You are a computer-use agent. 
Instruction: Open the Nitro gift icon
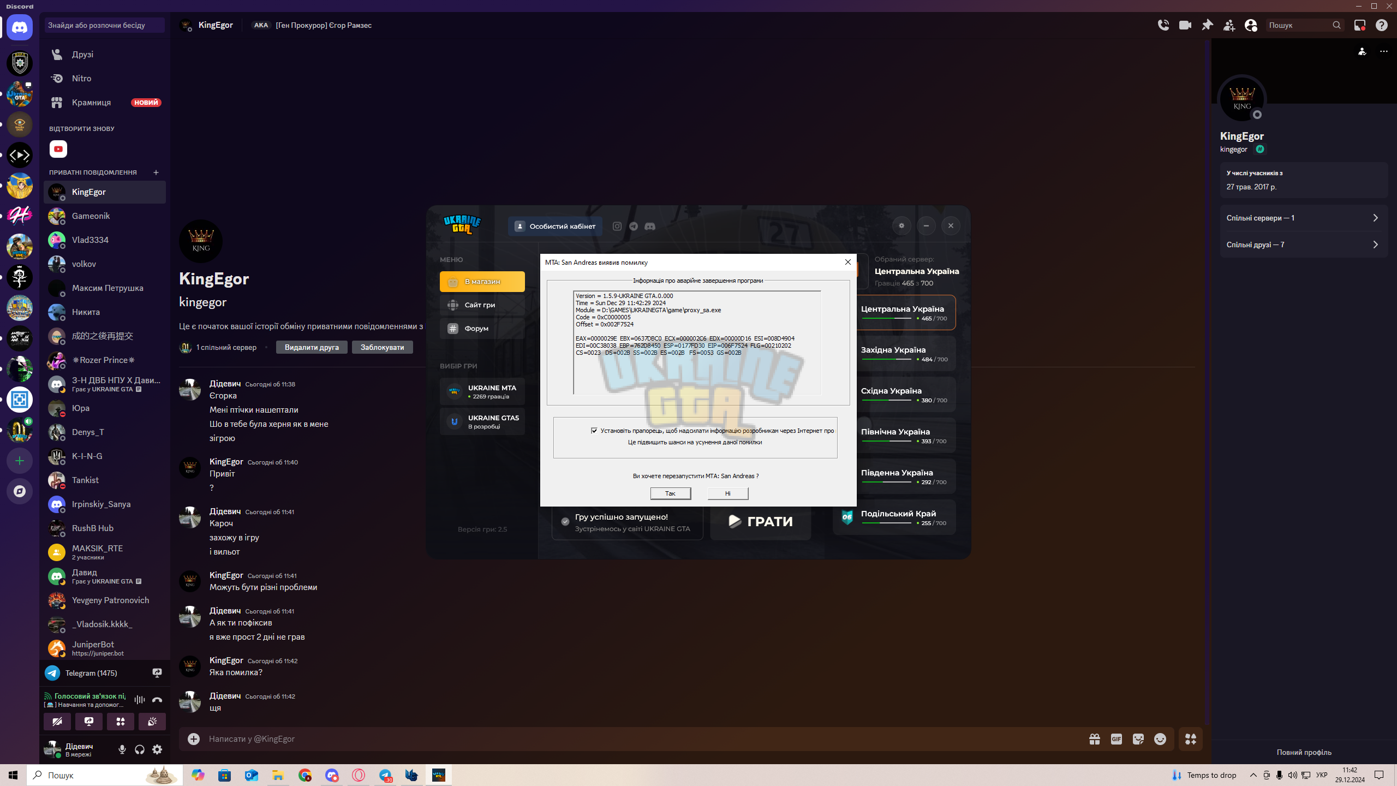point(1095,739)
